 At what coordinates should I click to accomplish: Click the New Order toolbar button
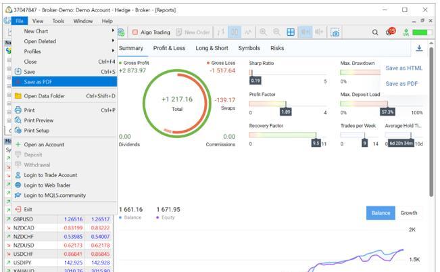coord(193,32)
